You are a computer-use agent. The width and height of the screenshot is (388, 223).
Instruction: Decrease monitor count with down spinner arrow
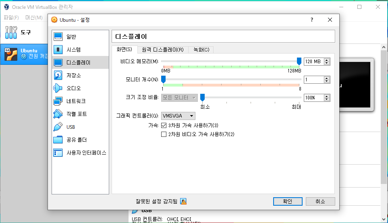click(327, 81)
